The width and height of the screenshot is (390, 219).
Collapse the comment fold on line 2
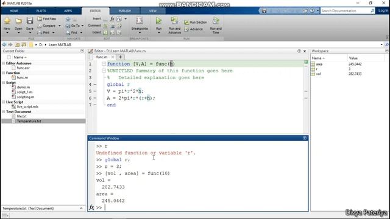(x=104, y=71)
